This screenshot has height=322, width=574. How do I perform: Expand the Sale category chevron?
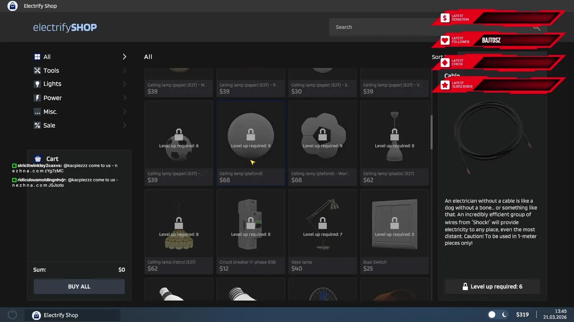pyautogui.click(x=124, y=126)
